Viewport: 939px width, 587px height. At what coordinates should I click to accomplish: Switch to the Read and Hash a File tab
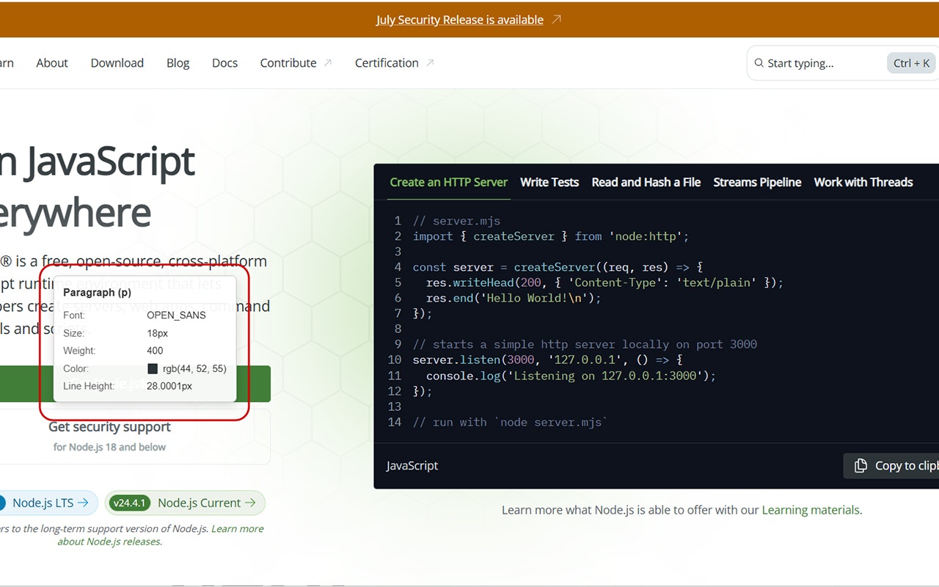pos(646,182)
